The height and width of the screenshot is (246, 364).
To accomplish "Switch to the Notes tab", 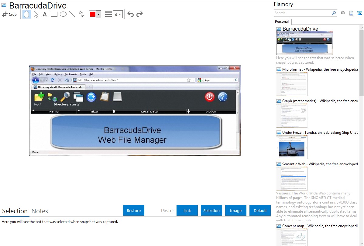I will (x=40, y=211).
